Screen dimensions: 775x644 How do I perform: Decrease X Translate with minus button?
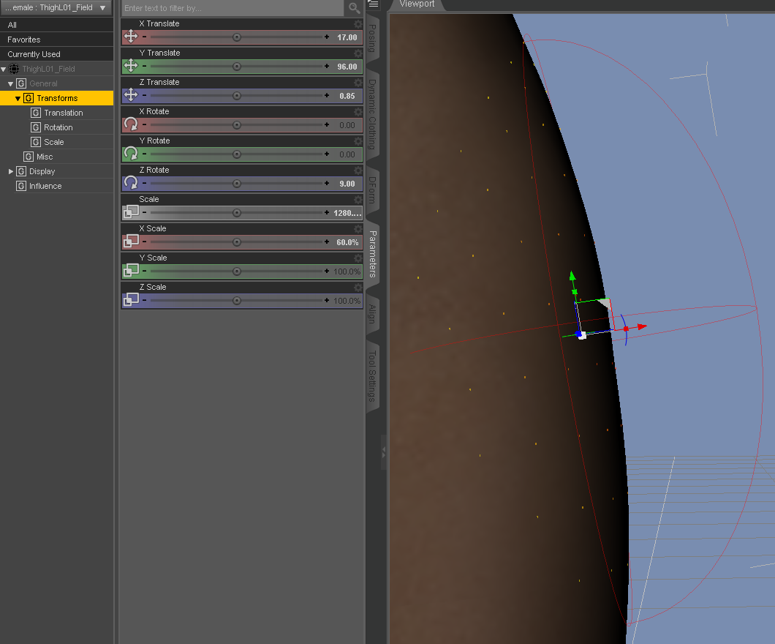(144, 37)
